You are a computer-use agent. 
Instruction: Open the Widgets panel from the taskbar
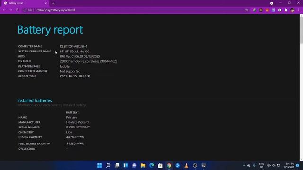125,165
